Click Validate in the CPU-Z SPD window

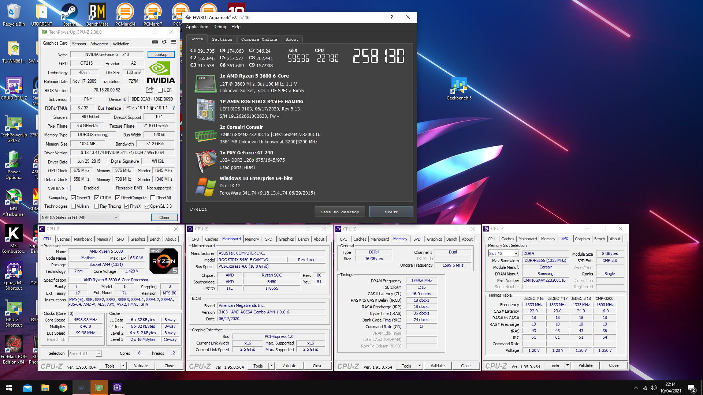click(x=585, y=365)
